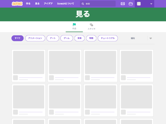
Task: Select the アート filter
Action: point(53,38)
